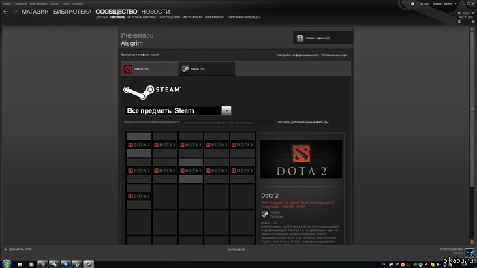
Task: Select the lone Dota 2 gift in the third row
Action: pyautogui.click(x=139, y=196)
